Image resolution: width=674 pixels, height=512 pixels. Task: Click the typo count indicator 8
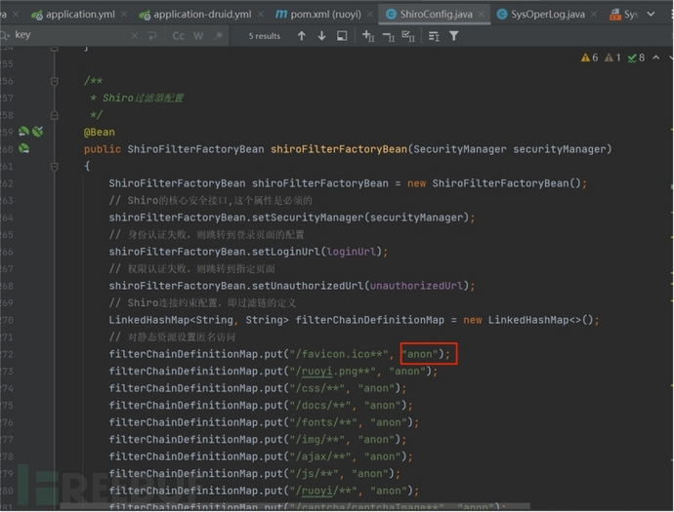(x=636, y=58)
